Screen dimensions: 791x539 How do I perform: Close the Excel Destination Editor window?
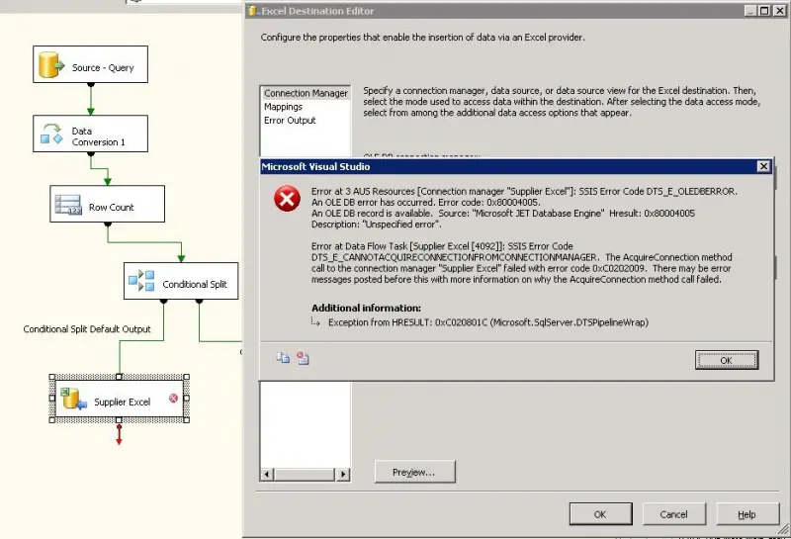tap(779, 11)
